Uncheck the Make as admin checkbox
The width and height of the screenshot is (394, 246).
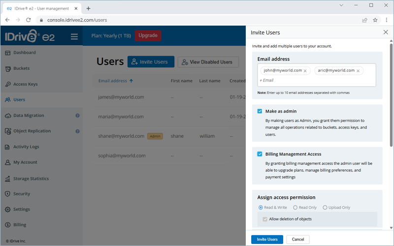pos(260,111)
